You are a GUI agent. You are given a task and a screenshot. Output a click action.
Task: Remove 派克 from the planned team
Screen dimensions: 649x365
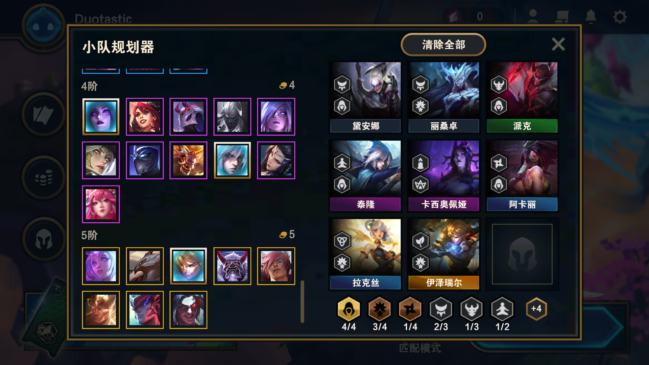(x=522, y=97)
